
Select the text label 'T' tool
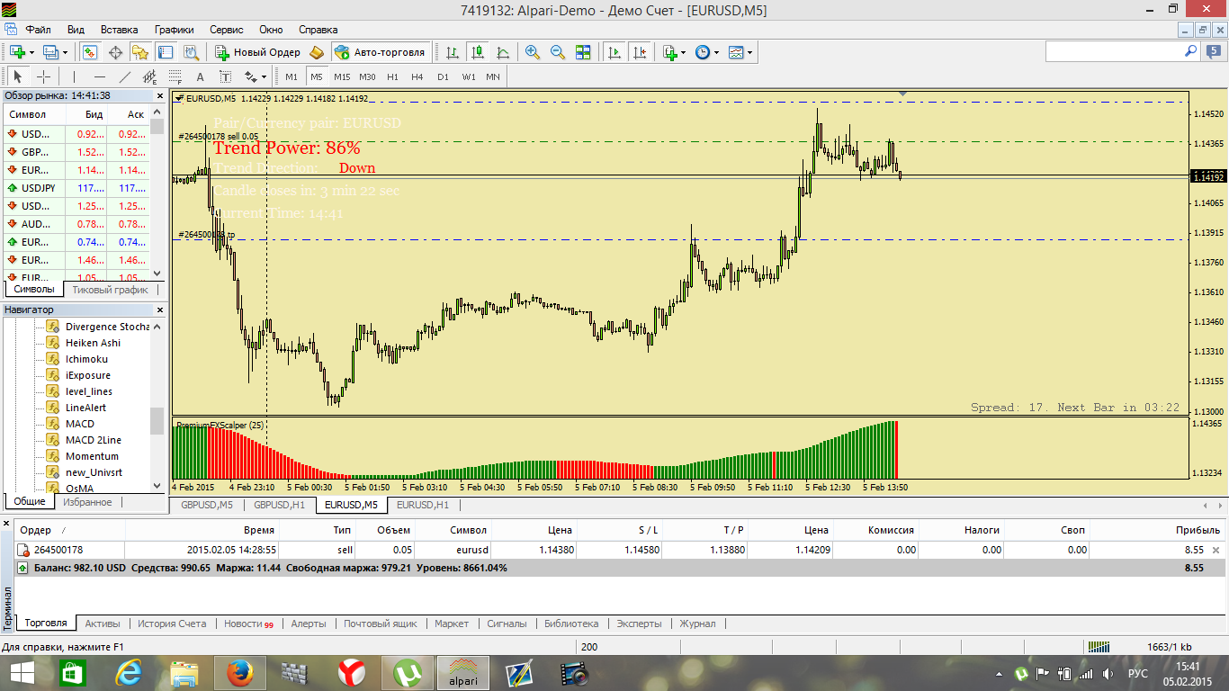click(226, 76)
